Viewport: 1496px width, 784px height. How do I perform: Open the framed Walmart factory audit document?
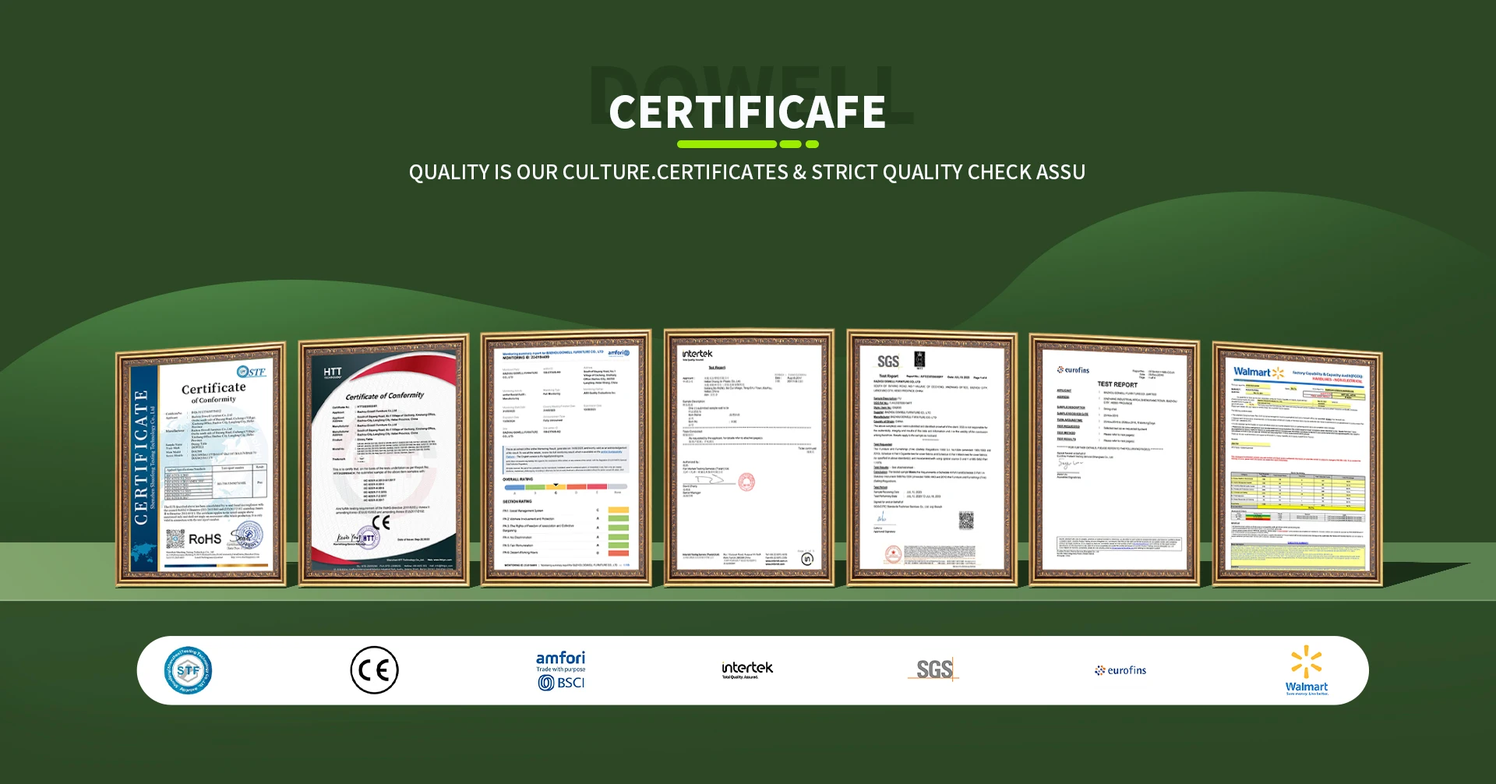point(1297,464)
